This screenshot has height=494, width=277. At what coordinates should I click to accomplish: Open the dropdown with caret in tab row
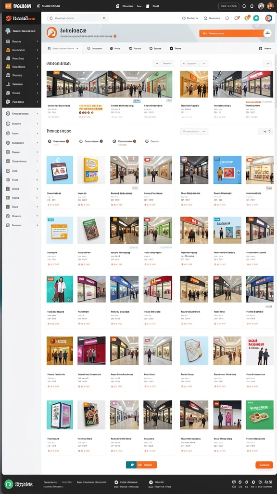click(x=63, y=49)
